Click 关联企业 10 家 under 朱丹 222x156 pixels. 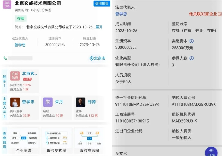[53, 116]
